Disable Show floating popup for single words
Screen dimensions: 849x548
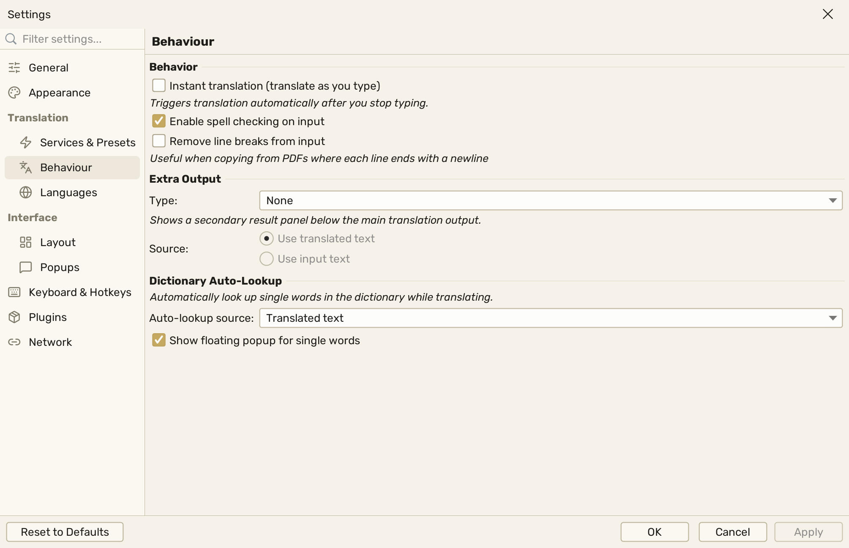click(x=159, y=340)
